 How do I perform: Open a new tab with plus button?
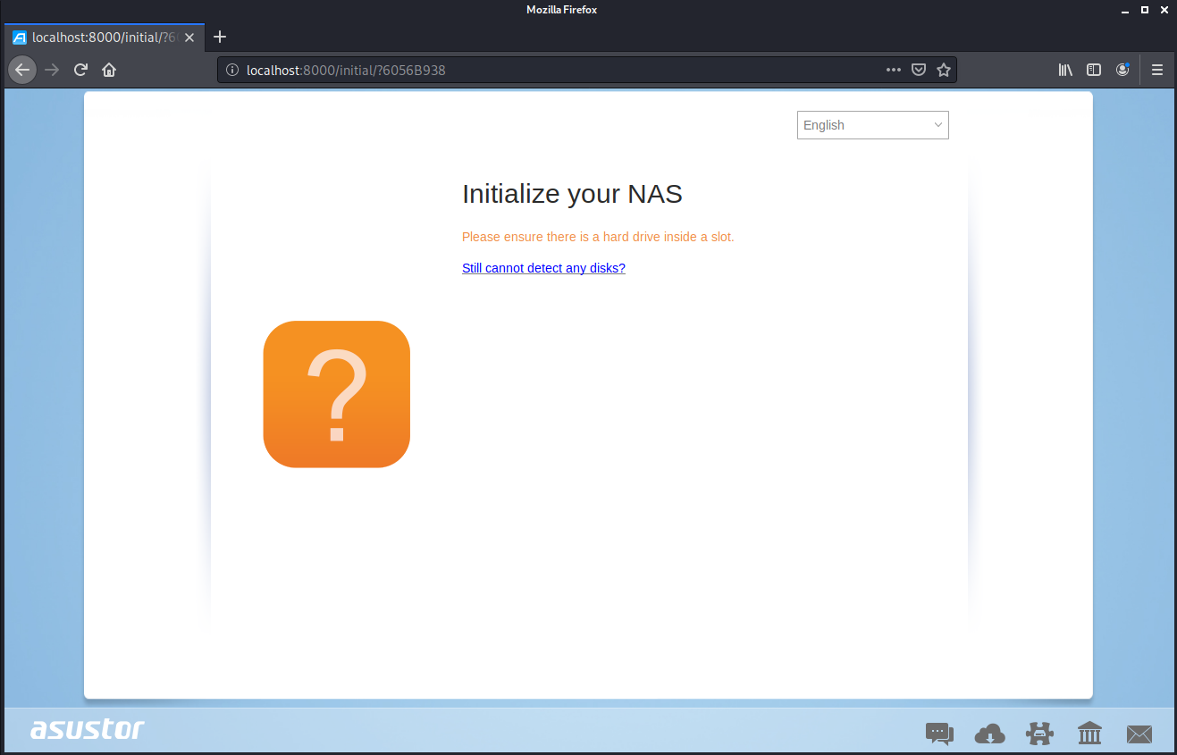coord(220,37)
